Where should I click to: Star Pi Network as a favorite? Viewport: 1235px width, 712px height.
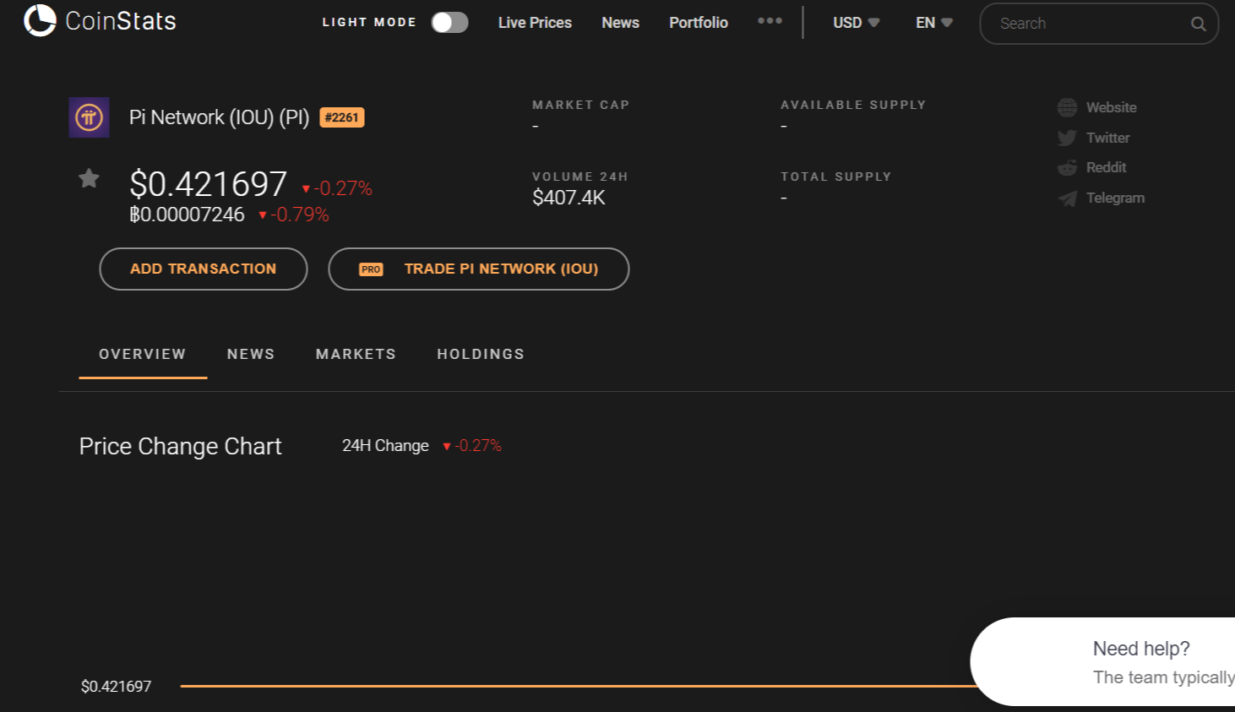tap(89, 178)
